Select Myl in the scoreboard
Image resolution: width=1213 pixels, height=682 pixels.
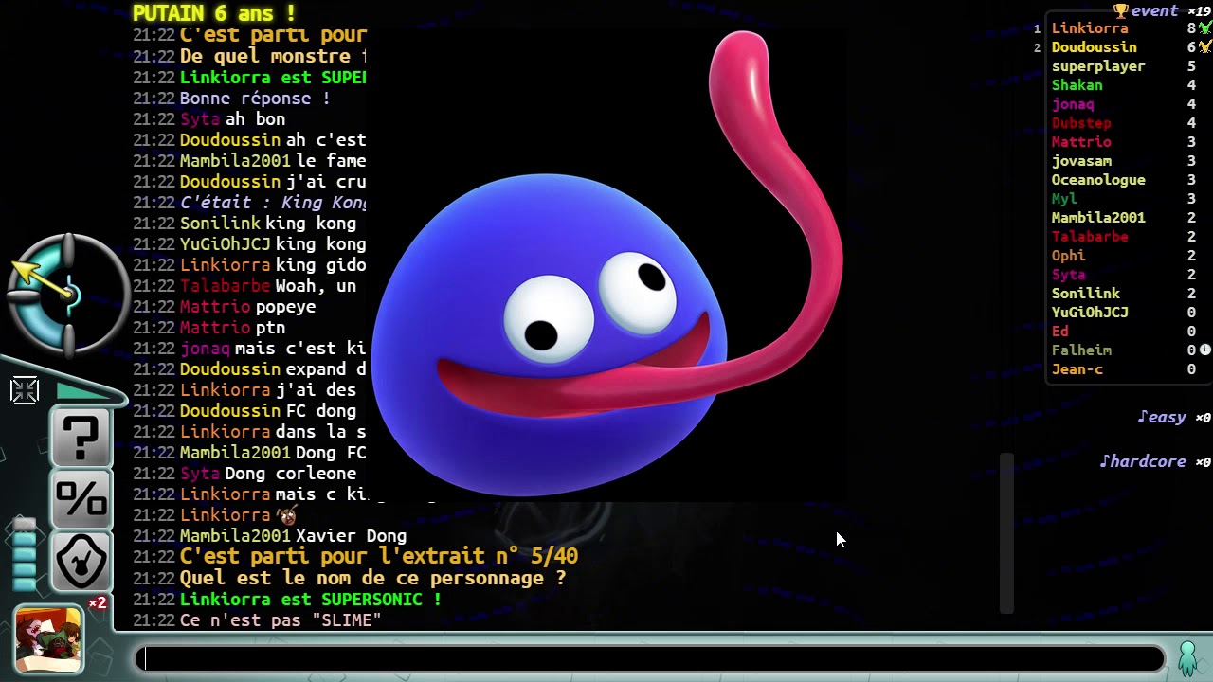click(1064, 199)
